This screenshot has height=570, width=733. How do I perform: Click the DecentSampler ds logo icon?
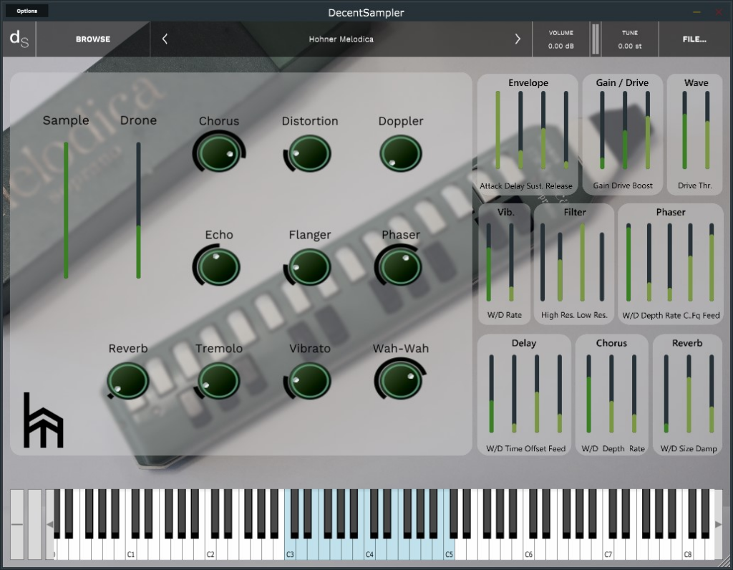[x=19, y=39]
